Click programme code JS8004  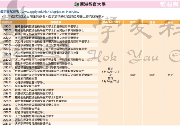pos(7,38)
